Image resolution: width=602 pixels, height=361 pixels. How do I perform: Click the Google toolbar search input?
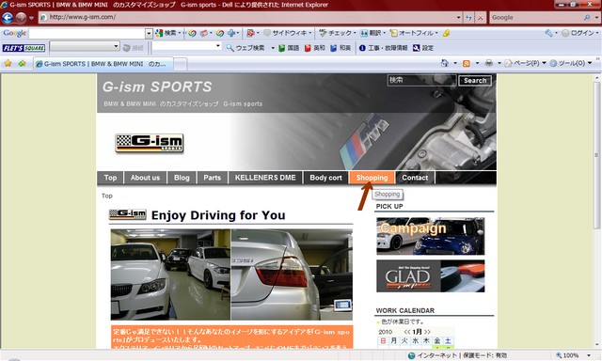point(87,34)
